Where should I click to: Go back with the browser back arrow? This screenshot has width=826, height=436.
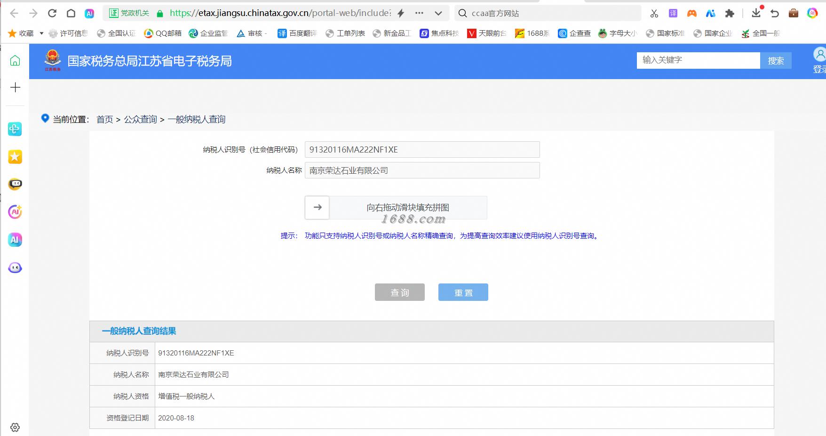[x=14, y=13]
